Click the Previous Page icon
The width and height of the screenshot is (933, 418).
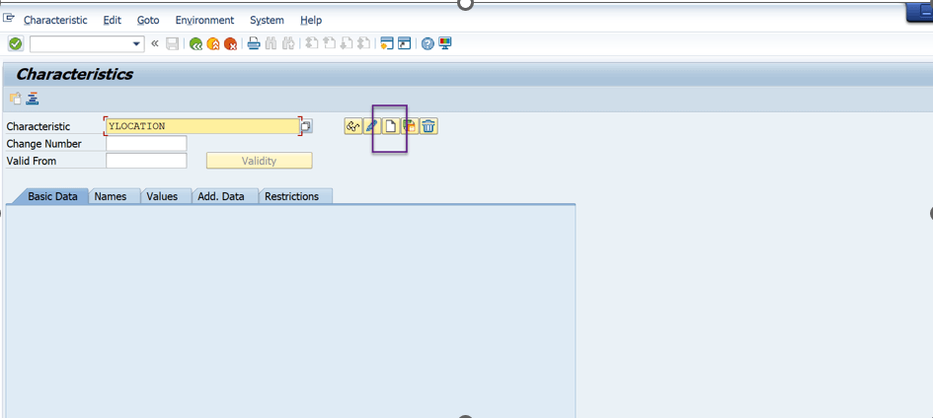pos(329,43)
